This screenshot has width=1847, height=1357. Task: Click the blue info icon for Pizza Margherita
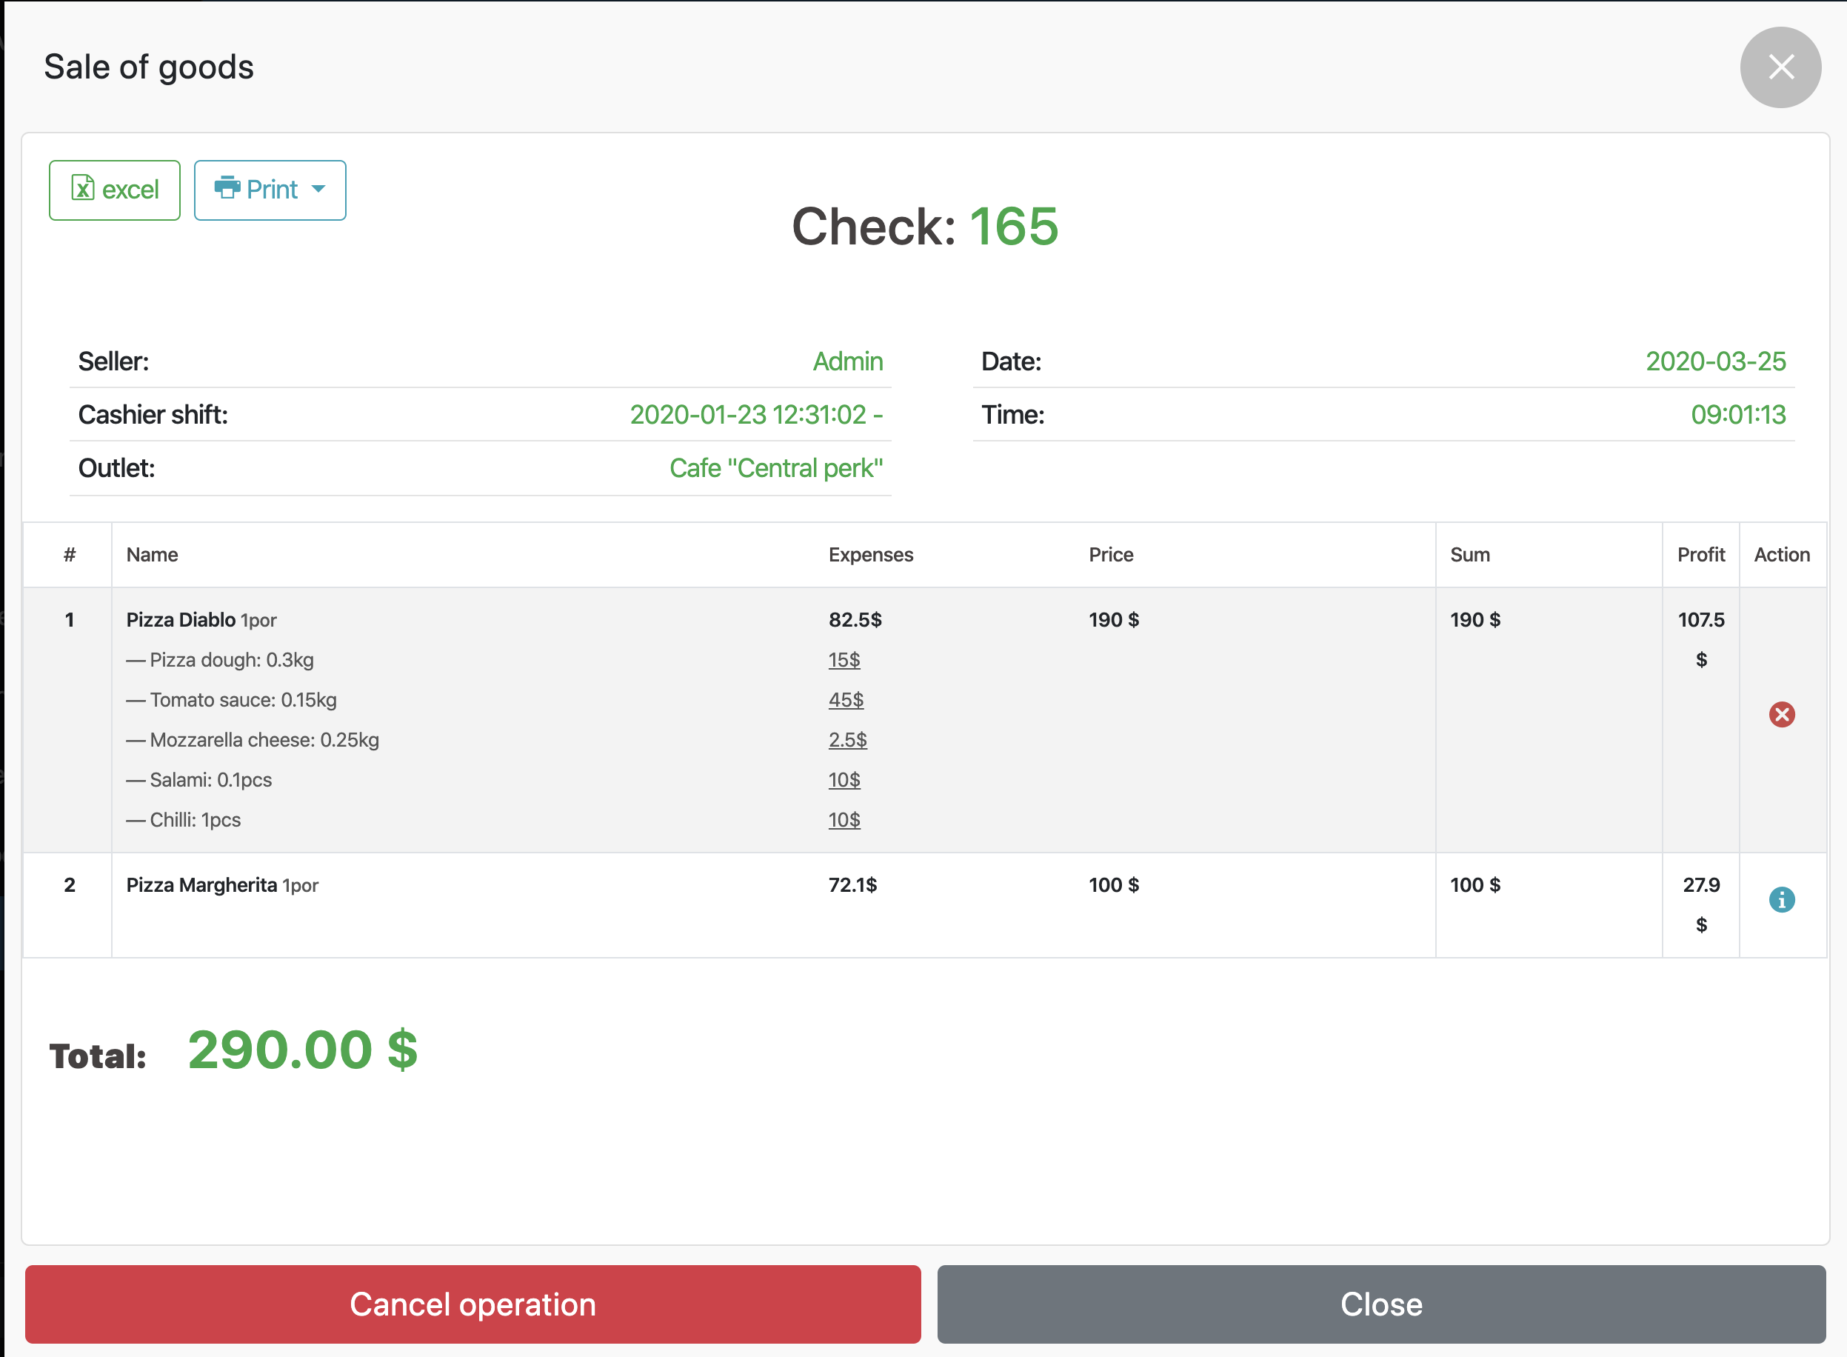pos(1781,899)
